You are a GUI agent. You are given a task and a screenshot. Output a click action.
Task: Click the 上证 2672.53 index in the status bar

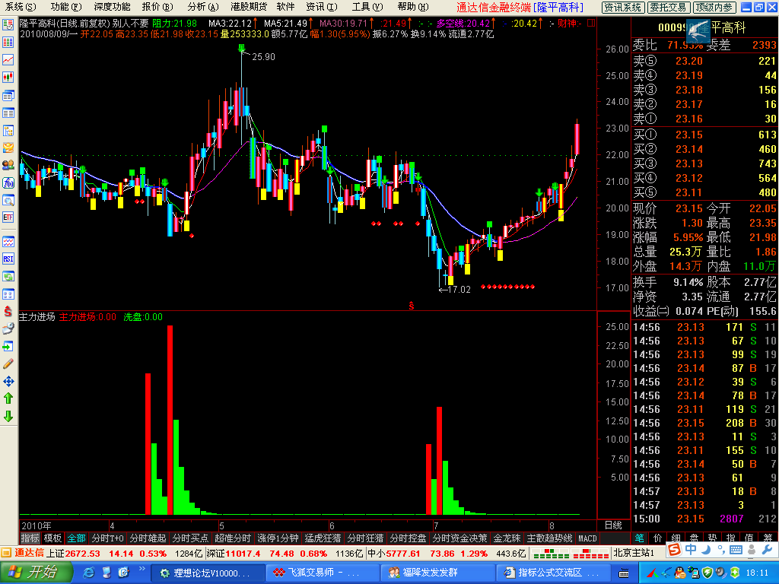(x=72, y=554)
